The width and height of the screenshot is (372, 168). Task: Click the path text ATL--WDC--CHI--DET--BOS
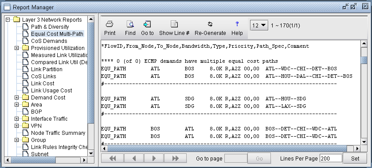point(302,69)
